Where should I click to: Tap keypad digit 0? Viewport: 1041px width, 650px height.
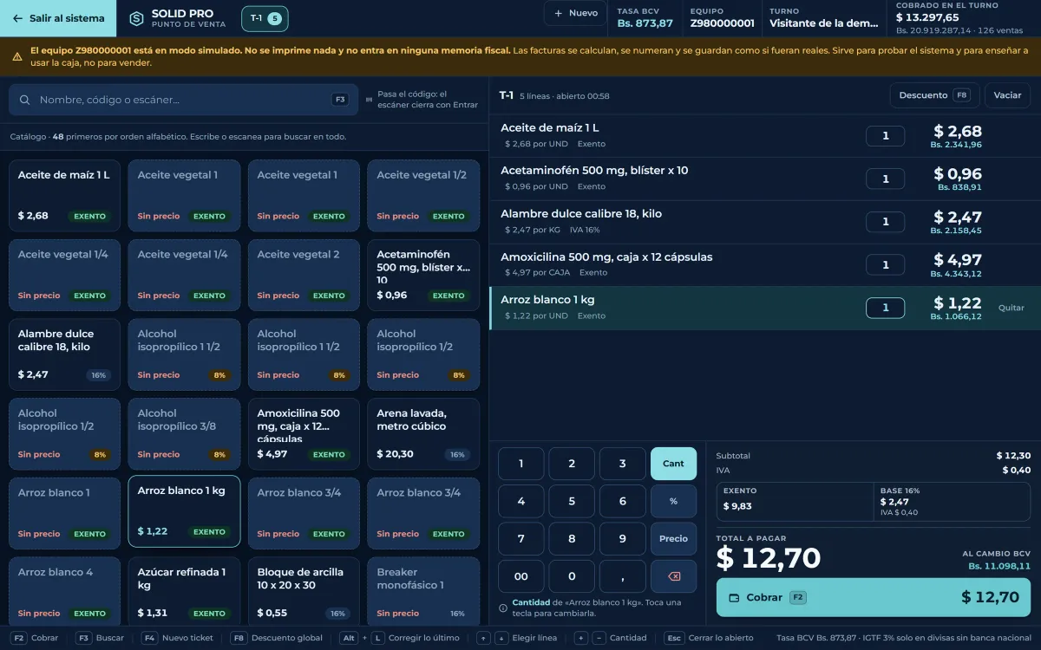572,576
